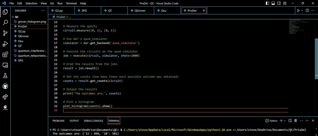Open the run button dropdown arrow
Viewport: 318px width, 136px height.
point(302,11)
